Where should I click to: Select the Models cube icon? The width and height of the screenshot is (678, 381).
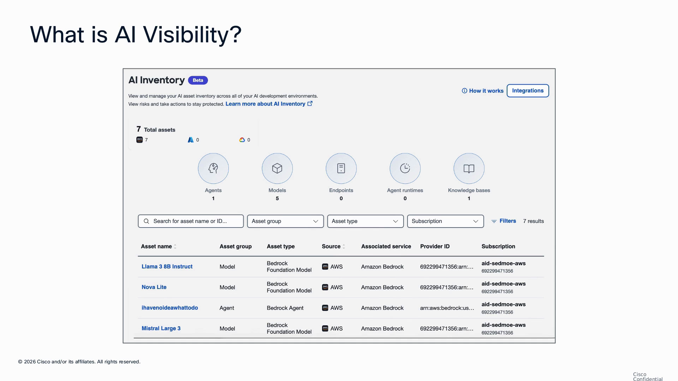pyautogui.click(x=277, y=168)
